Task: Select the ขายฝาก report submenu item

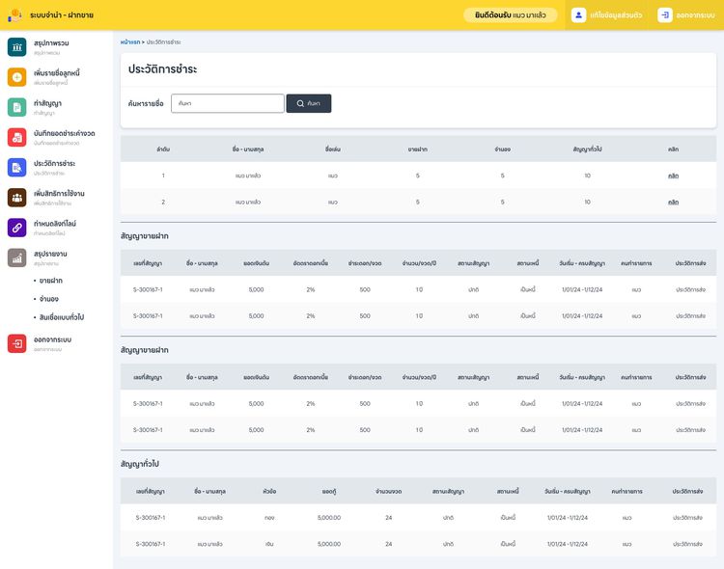Action: coord(50,281)
